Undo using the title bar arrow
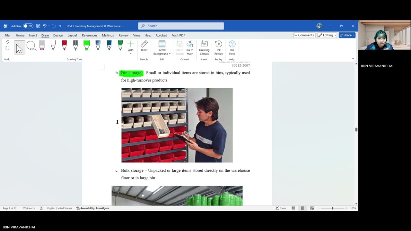This screenshot has height=231, width=411. pos(45,26)
